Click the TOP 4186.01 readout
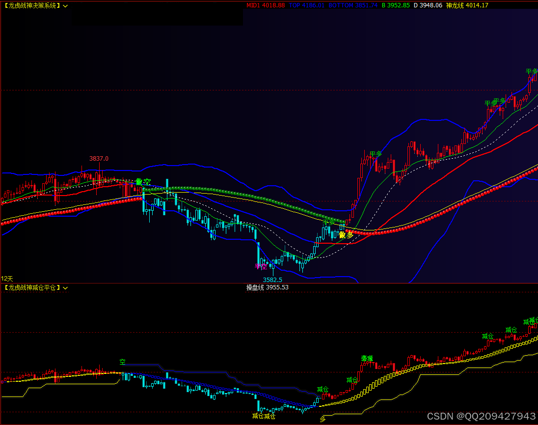538x425 pixels. coord(306,5)
